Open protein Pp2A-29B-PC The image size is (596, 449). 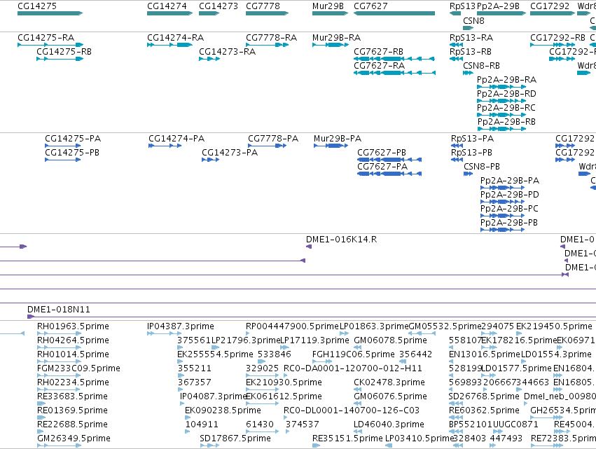[509, 209]
